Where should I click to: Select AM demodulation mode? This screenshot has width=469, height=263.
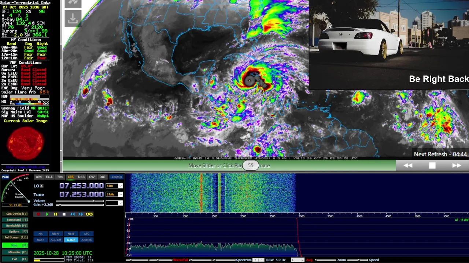(x=38, y=177)
